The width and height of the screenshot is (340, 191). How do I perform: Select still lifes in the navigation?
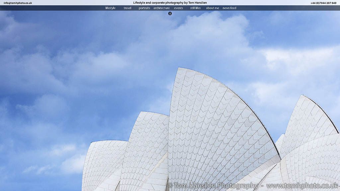tap(196, 8)
